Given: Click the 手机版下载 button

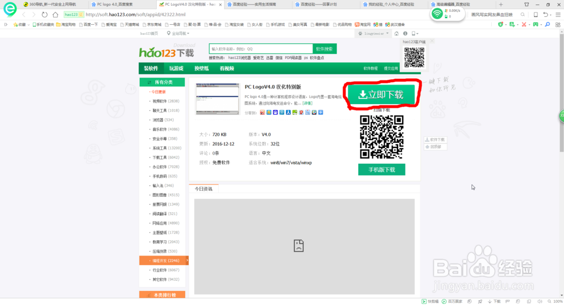Looking at the screenshot, I should [x=382, y=170].
